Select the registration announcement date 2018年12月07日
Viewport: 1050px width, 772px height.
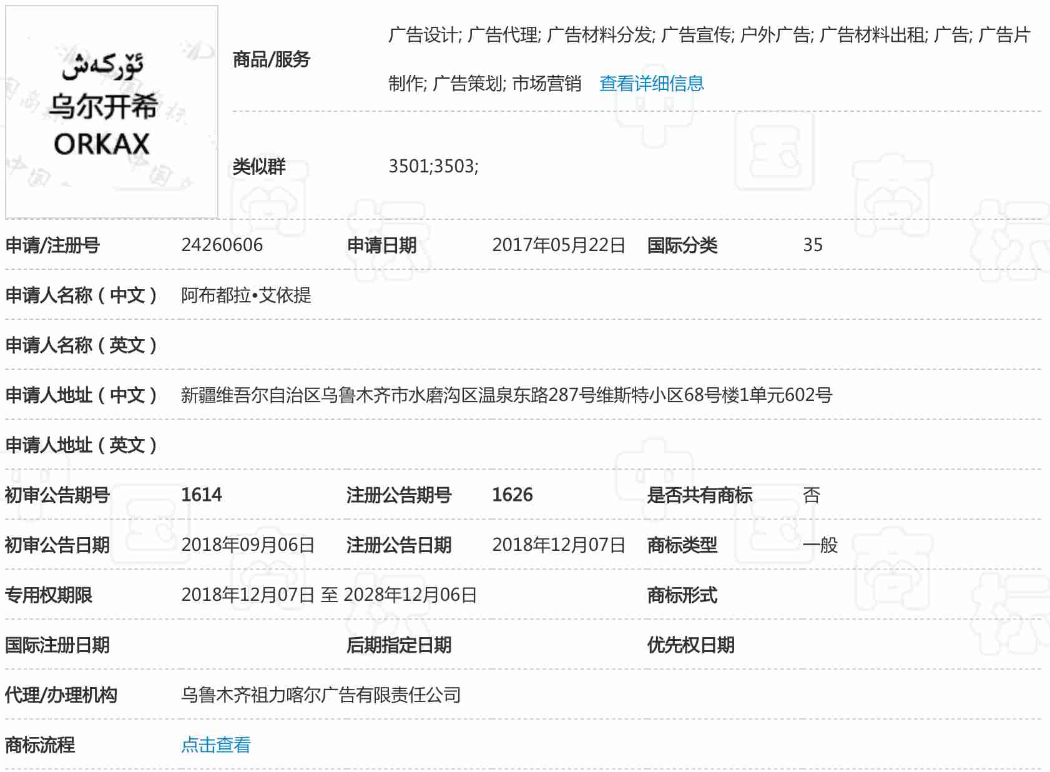pyautogui.click(x=558, y=545)
